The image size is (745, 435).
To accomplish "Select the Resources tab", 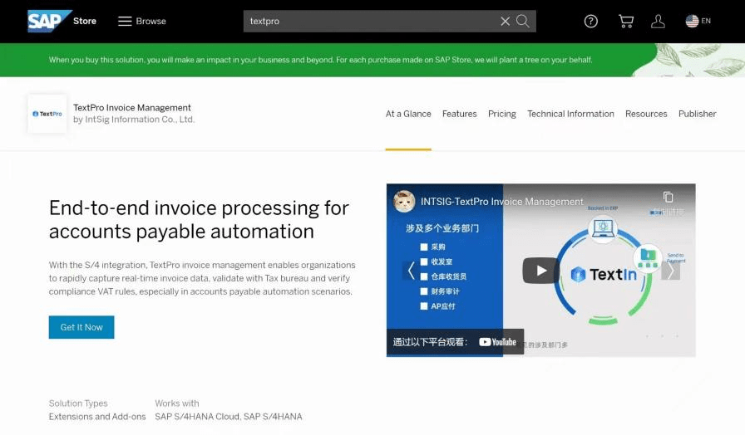I will 646,114.
